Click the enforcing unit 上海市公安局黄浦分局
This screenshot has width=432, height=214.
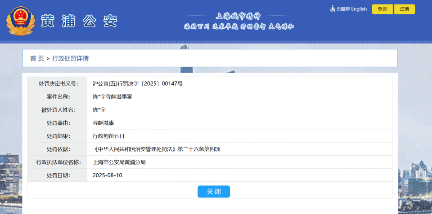pyautogui.click(x=119, y=162)
